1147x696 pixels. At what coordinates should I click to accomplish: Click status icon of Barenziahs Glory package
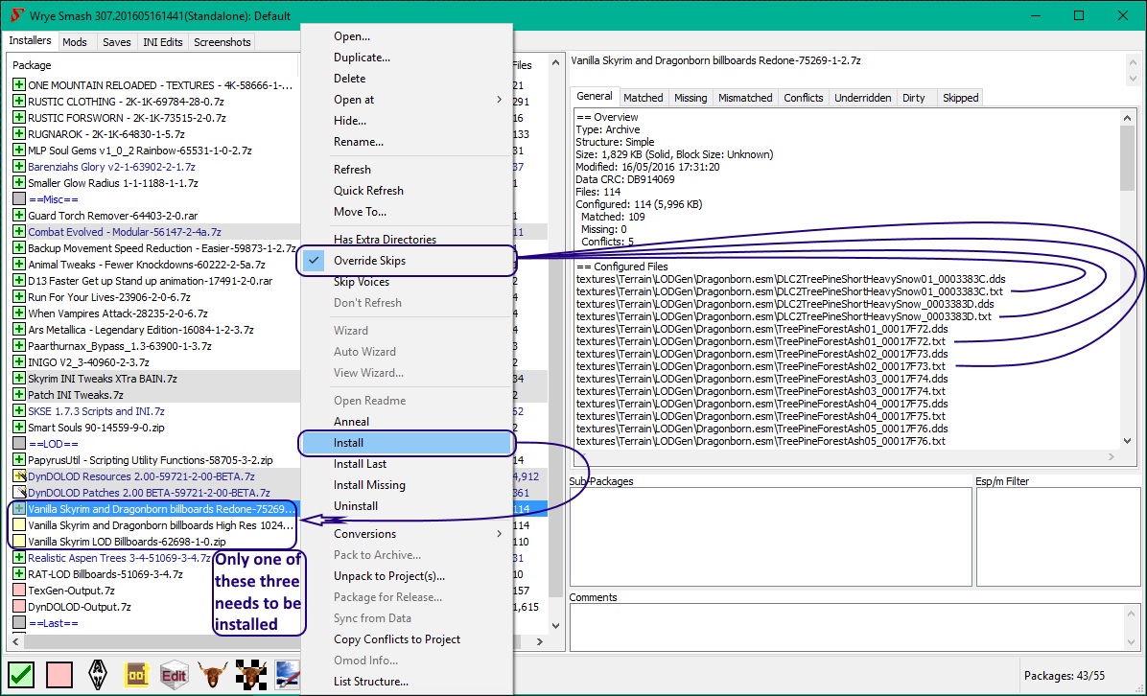[19, 166]
